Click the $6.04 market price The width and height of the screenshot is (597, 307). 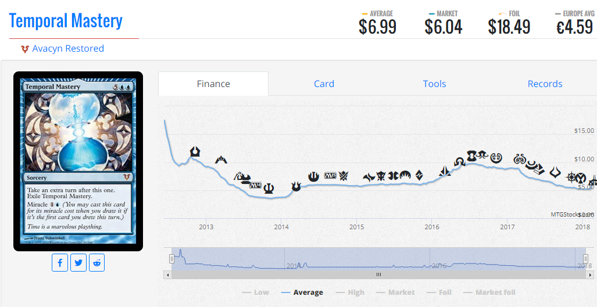point(443,27)
